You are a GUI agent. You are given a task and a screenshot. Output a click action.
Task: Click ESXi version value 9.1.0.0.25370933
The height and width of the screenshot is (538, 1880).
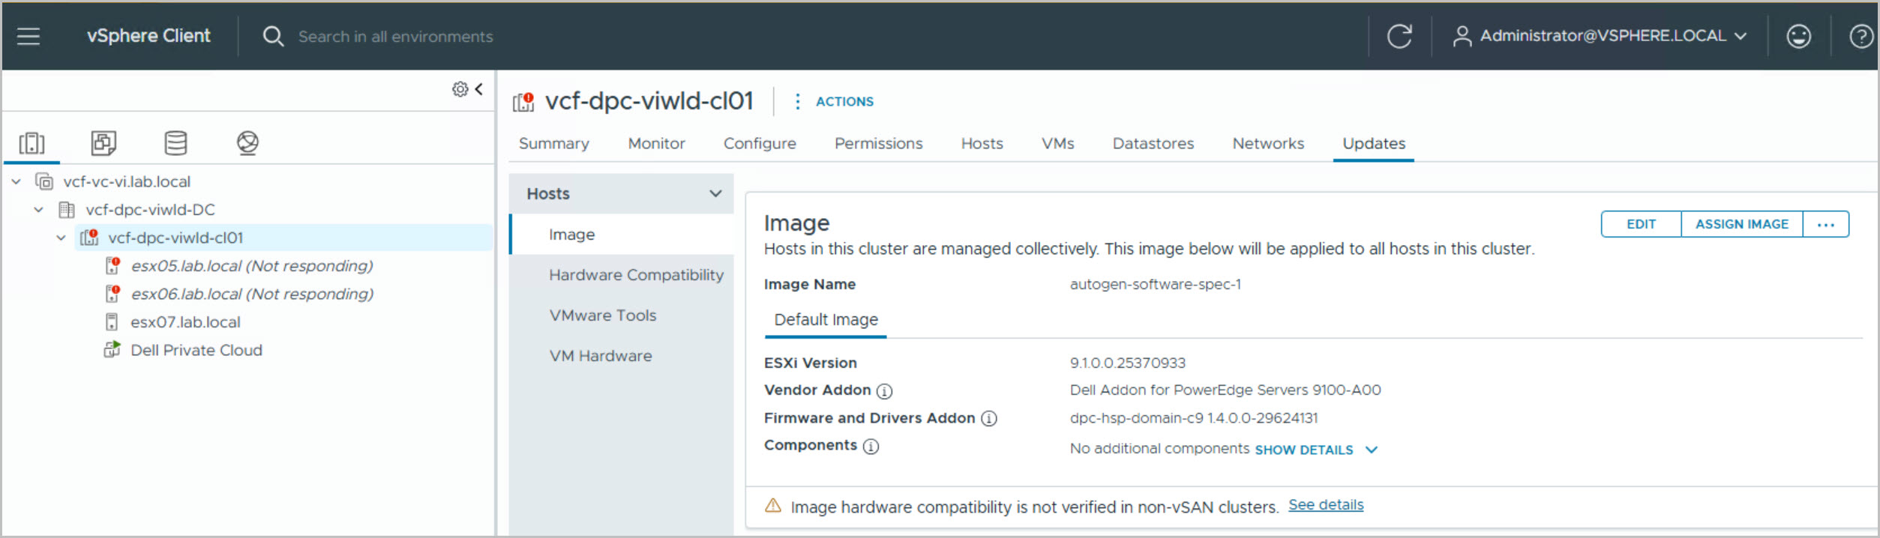1128,363
